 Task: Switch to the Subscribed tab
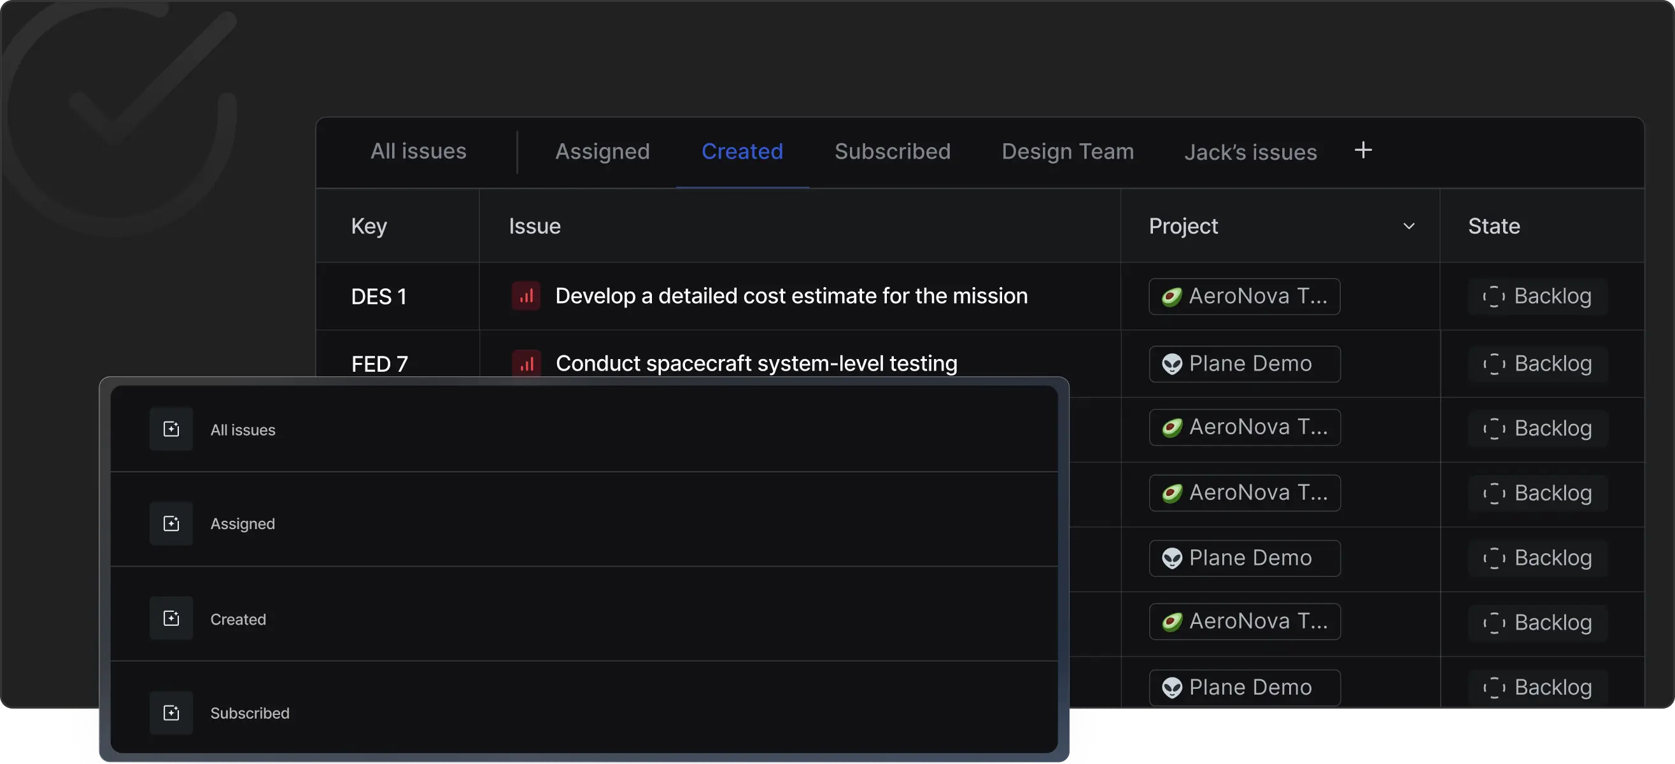(892, 152)
